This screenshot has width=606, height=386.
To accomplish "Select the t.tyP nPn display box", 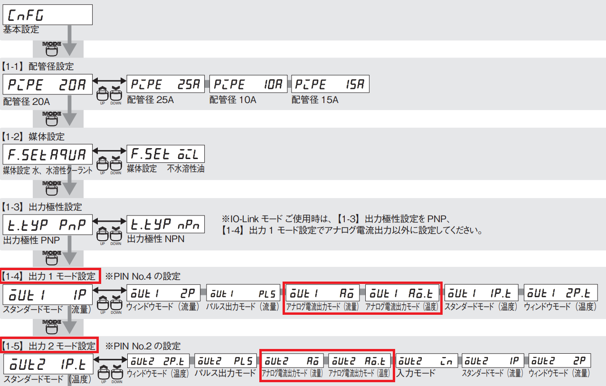I will 166,224.
